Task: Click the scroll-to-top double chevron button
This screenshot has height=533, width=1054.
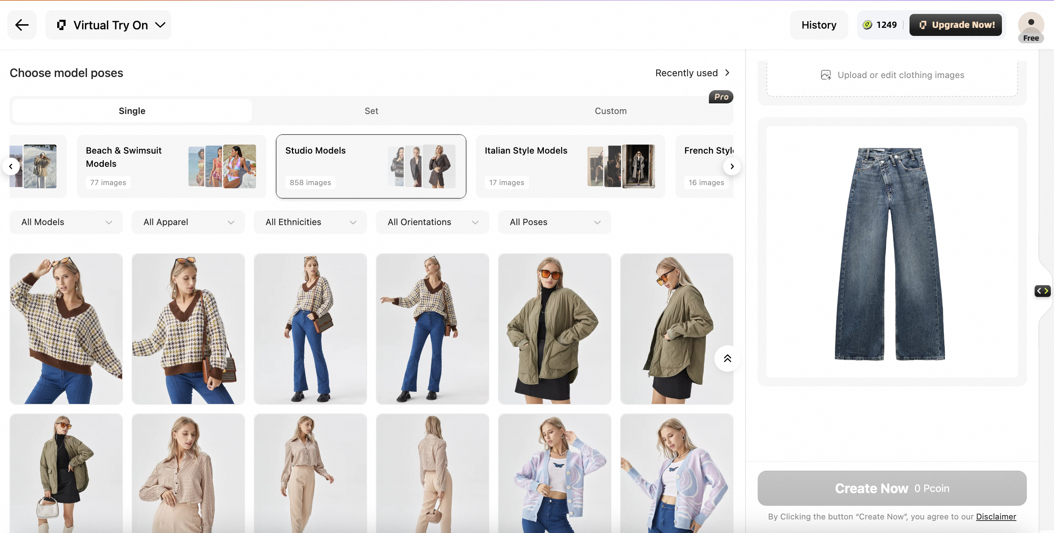Action: coord(727,359)
